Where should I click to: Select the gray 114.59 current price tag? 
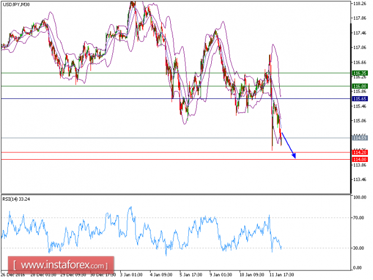click(360, 138)
